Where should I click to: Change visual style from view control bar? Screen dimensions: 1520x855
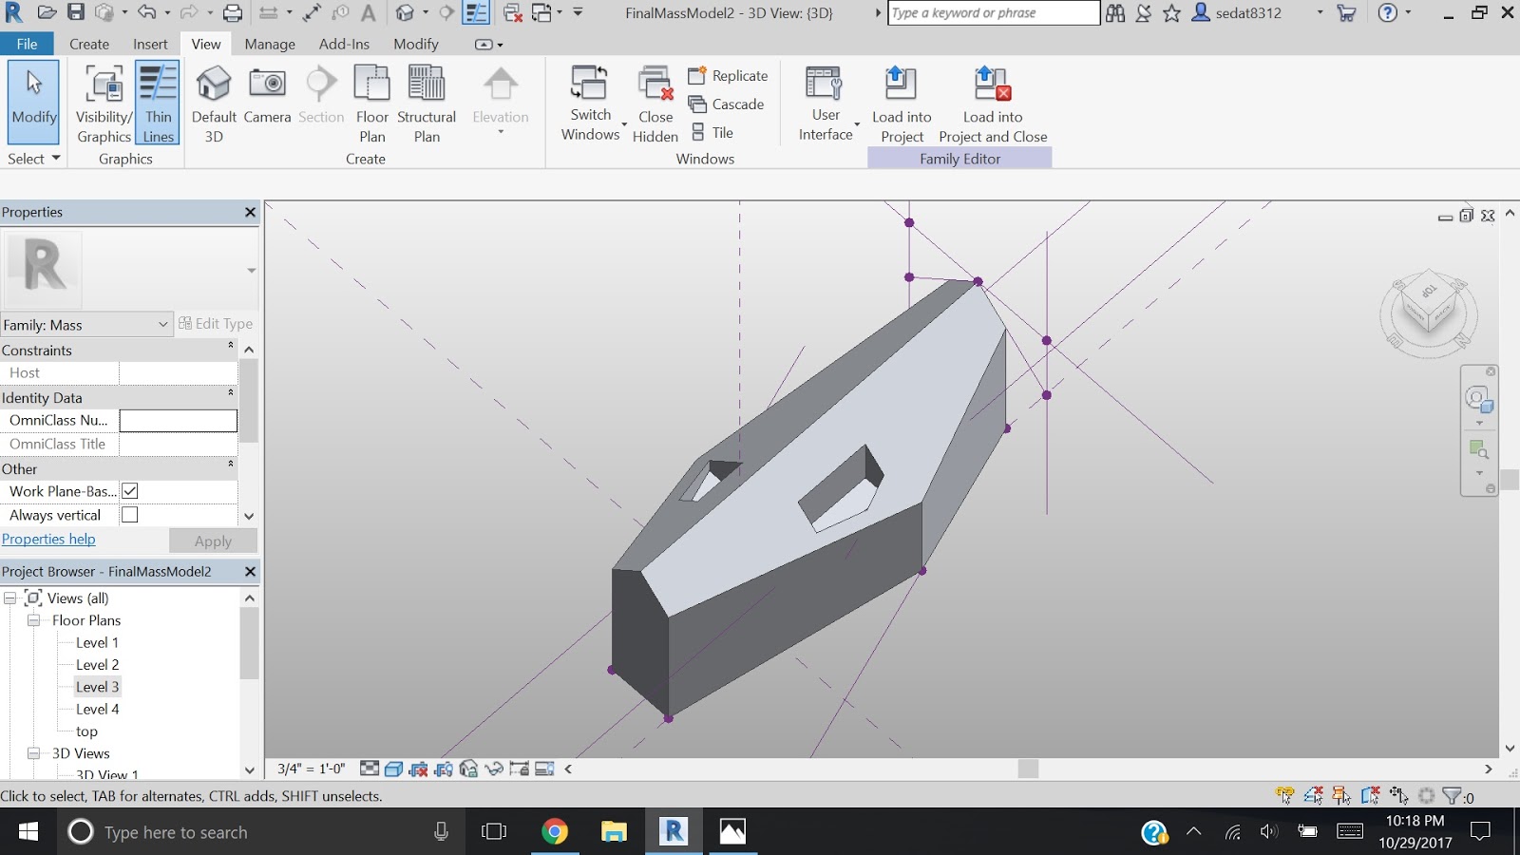pos(392,769)
